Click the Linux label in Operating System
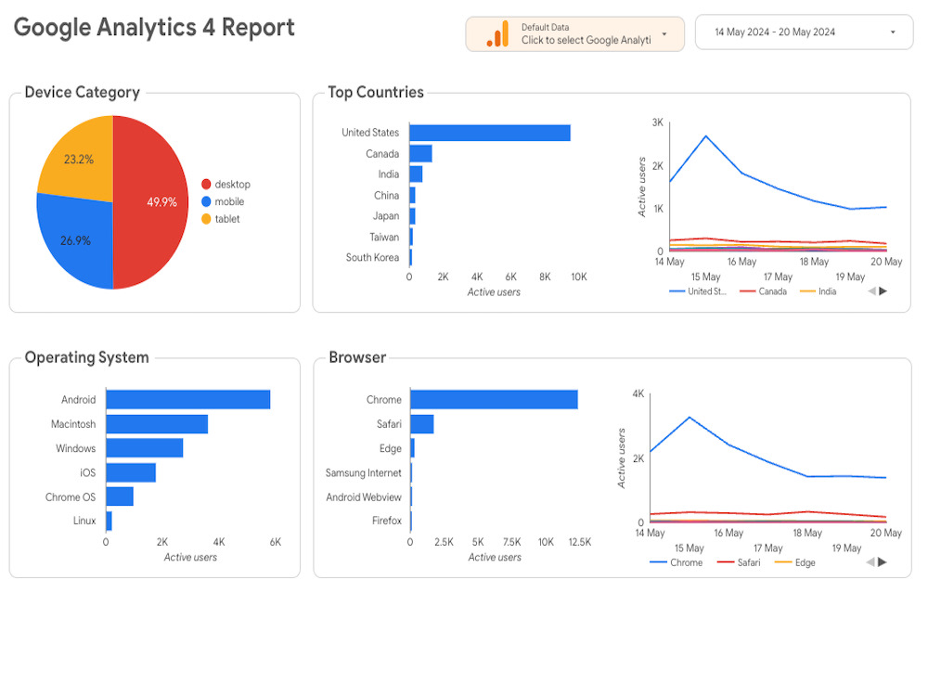The height and width of the screenshot is (696, 928). [84, 521]
